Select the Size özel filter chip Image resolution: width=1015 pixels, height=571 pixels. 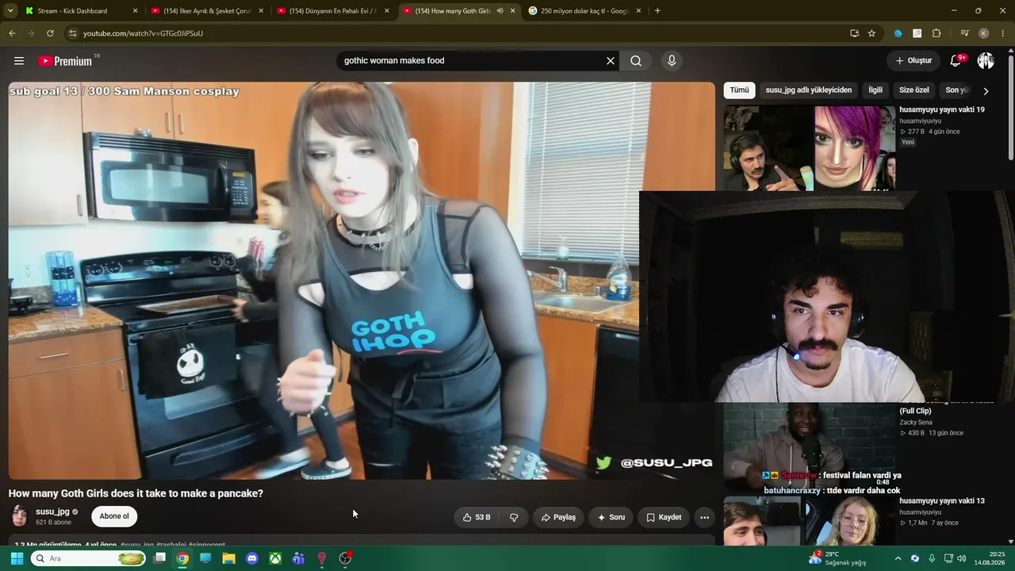913,90
